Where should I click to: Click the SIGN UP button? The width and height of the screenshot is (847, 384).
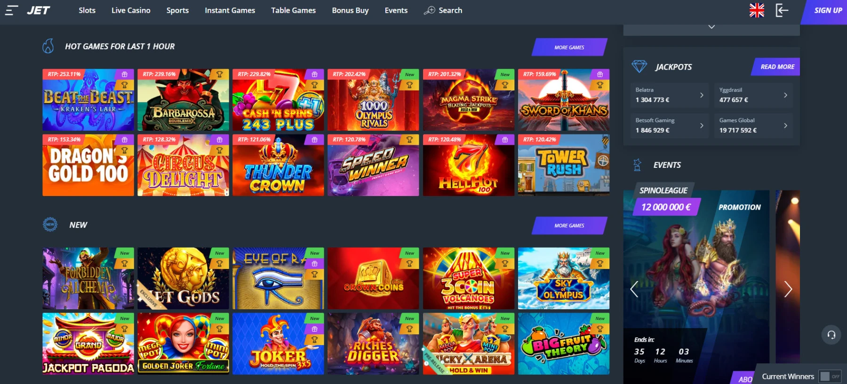point(828,10)
